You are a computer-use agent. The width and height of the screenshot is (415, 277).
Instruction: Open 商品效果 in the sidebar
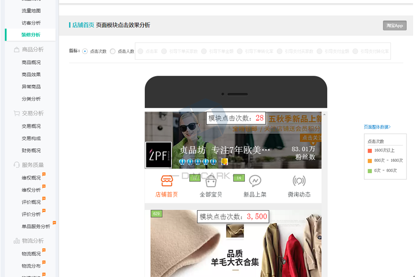(x=31, y=75)
